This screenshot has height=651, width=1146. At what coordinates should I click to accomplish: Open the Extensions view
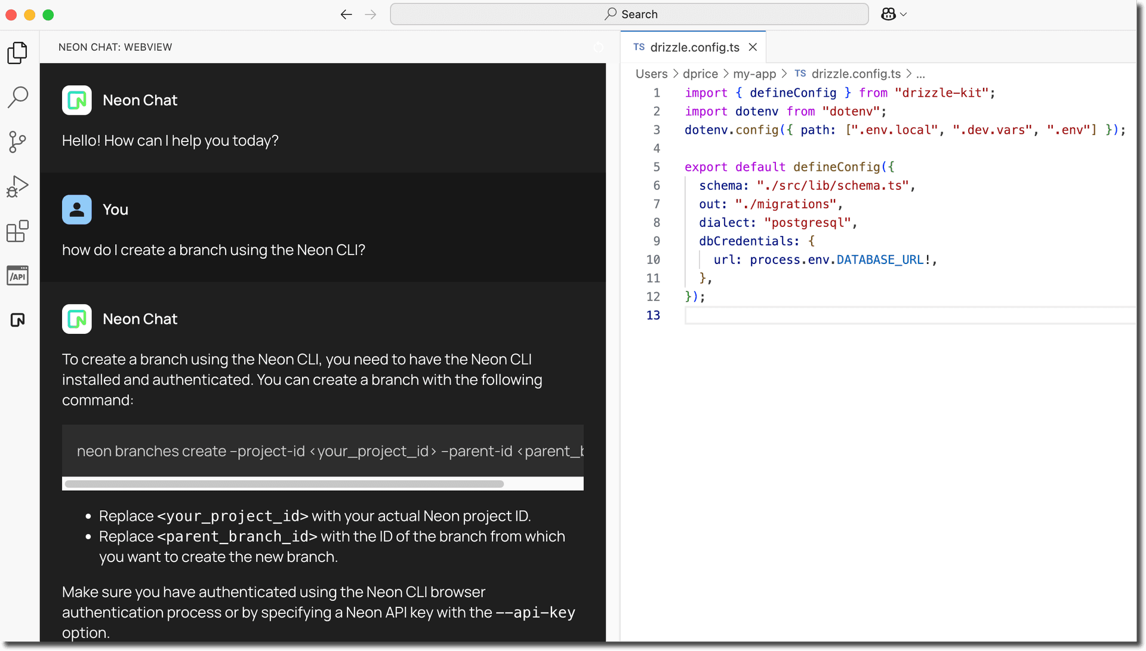pos(17,231)
